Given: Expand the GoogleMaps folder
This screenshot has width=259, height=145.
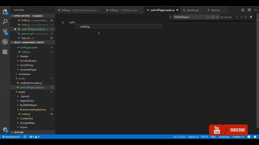Looking at the screenshot, I should pyautogui.click(x=28, y=123).
